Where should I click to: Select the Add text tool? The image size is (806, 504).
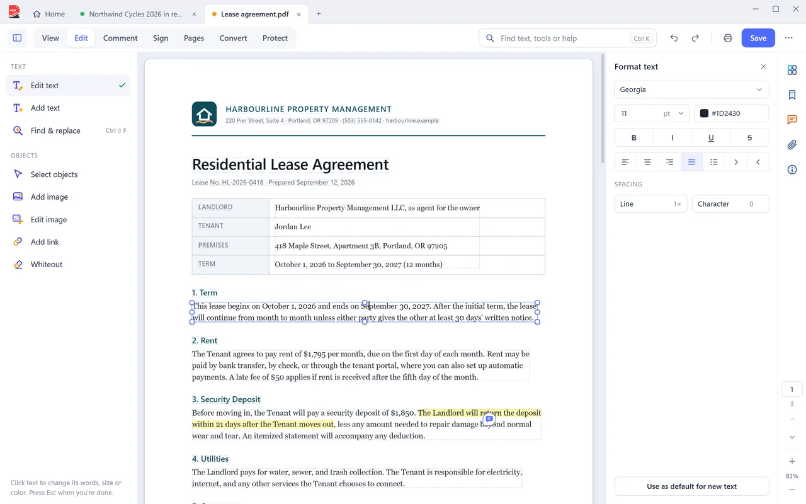pyautogui.click(x=69, y=108)
